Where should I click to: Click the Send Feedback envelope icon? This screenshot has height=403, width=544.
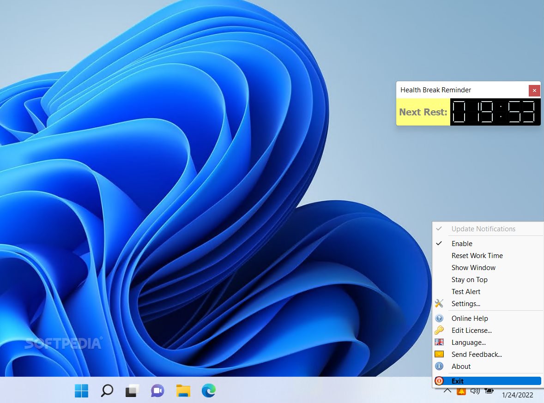click(439, 354)
